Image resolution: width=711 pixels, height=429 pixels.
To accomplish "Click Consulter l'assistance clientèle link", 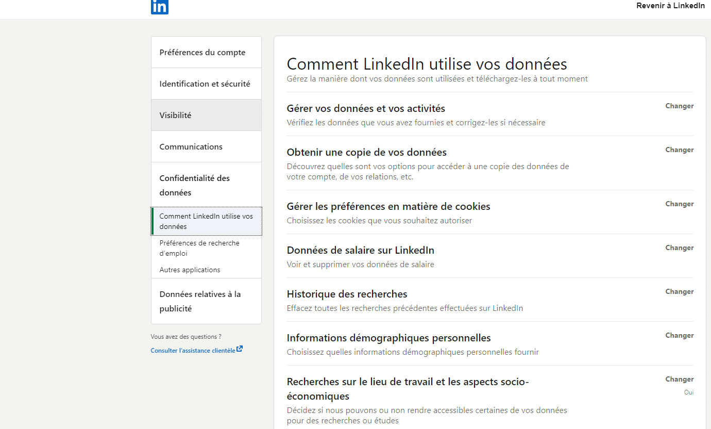I will click(x=193, y=351).
